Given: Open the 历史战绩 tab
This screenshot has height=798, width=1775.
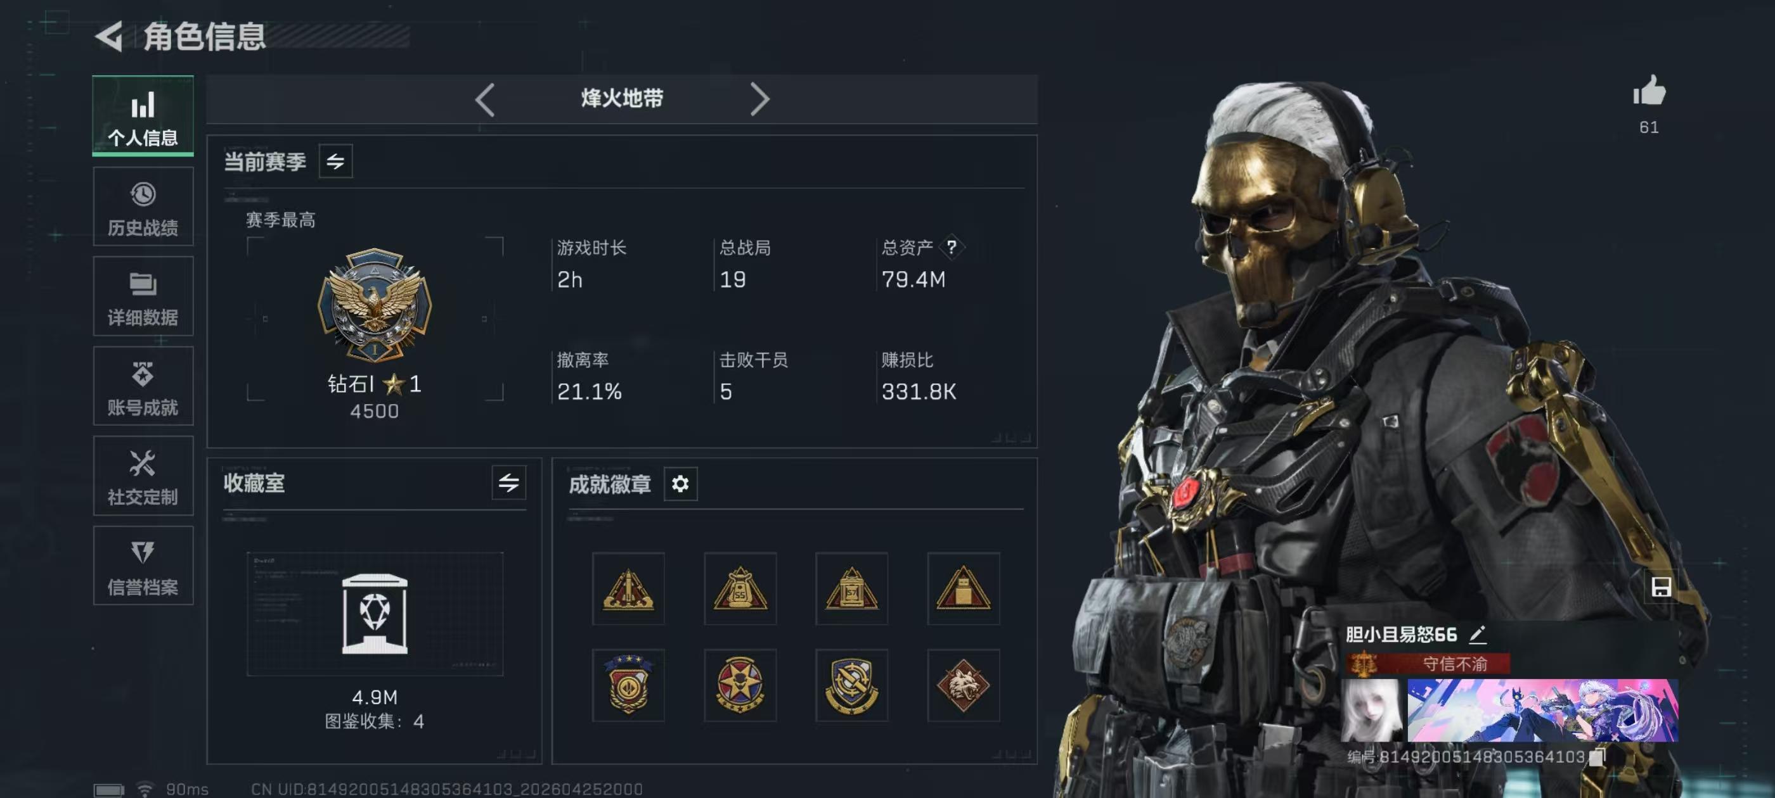Looking at the screenshot, I should (x=143, y=206).
